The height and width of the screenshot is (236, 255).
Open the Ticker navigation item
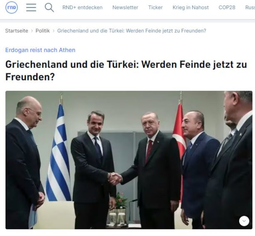pyautogui.click(x=155, y=7)
